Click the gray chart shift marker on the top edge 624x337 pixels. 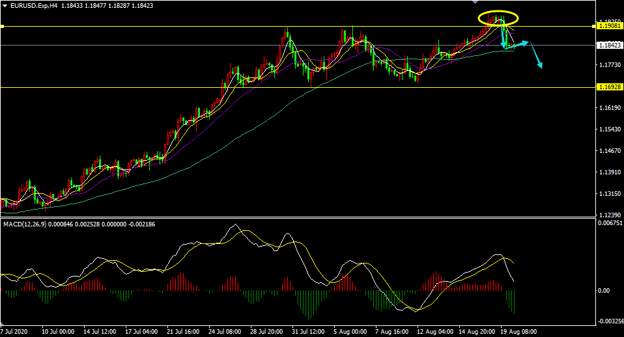[475, 2]
